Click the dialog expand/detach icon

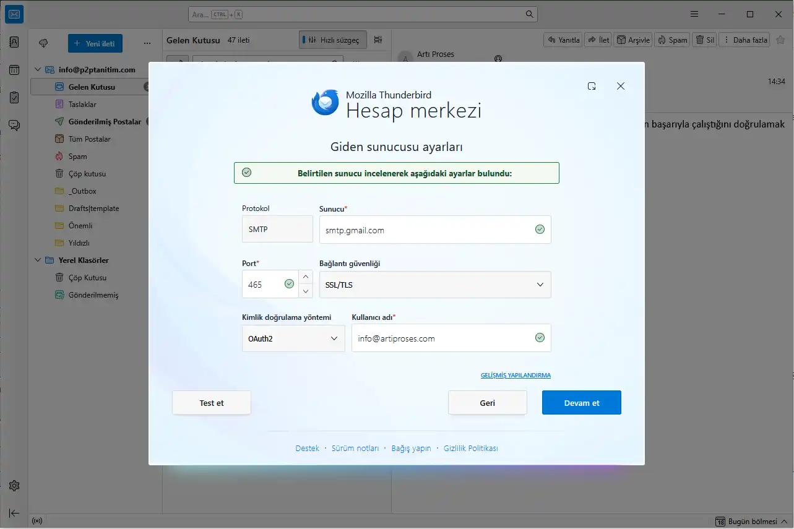[592, 86]
